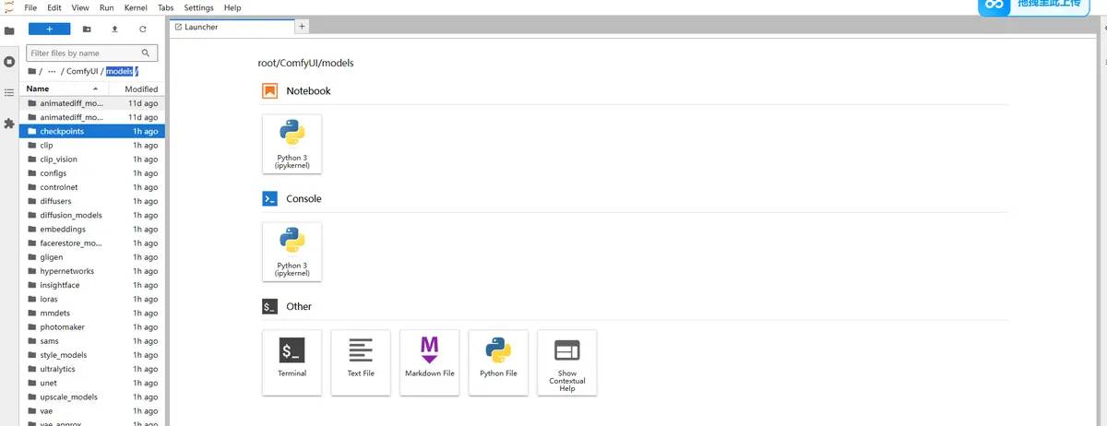
Task: Navigate to ComfyUI in the breadcrumb path
Action: 82,72
